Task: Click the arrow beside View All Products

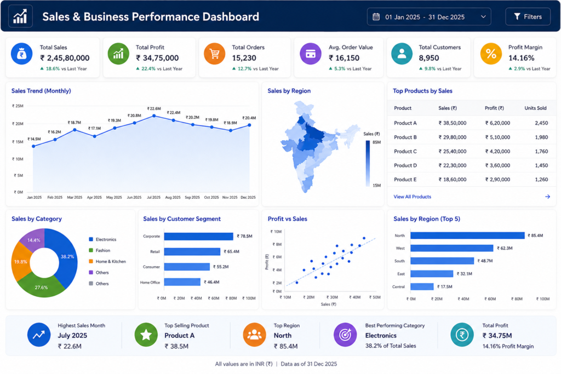Action: [547, 197]
